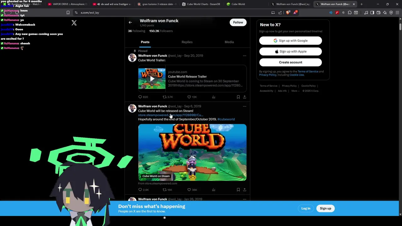
Task: Follow Wolfram von Funck
Action: click(238, 22)
